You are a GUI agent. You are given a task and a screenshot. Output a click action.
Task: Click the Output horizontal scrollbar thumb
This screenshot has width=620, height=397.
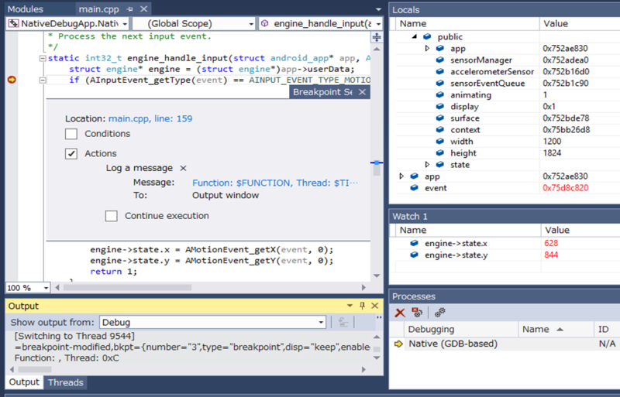coord(35,370)
